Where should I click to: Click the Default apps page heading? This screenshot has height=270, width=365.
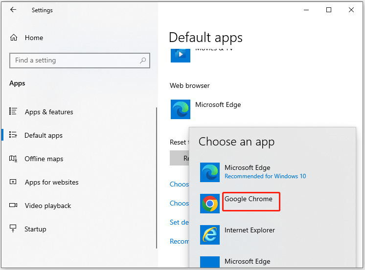[x=205, y=38]
